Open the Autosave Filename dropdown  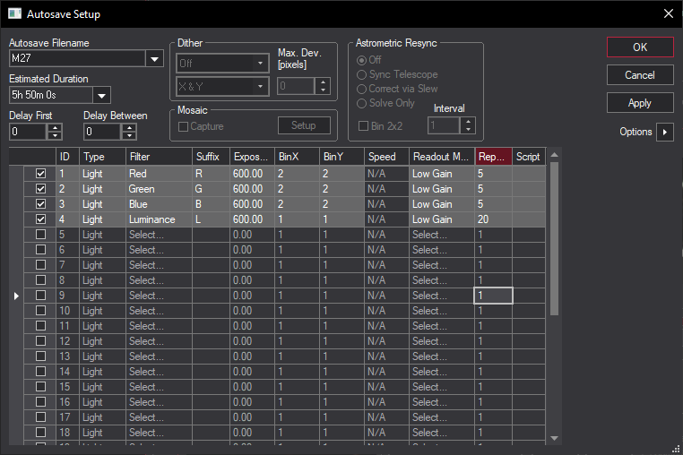[x=155, y=59]
